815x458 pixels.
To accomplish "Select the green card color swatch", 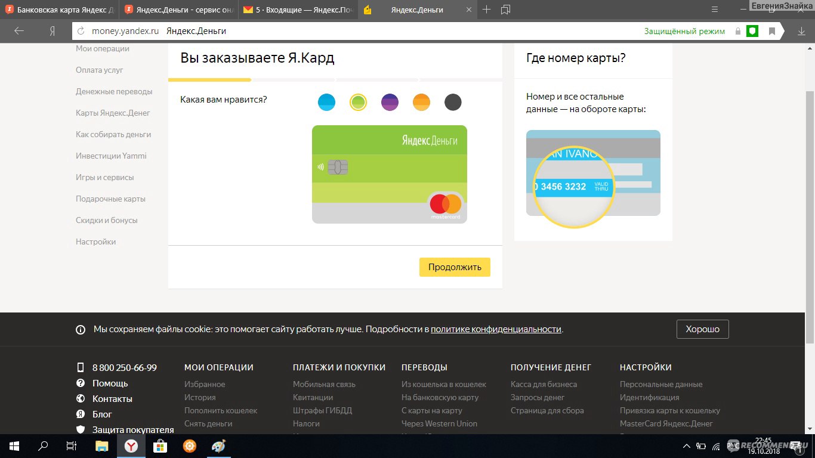I will click(358, 103).
